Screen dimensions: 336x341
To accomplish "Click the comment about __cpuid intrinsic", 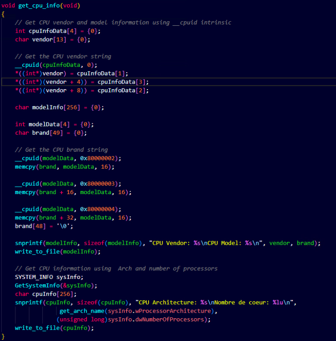I will 123,23.
